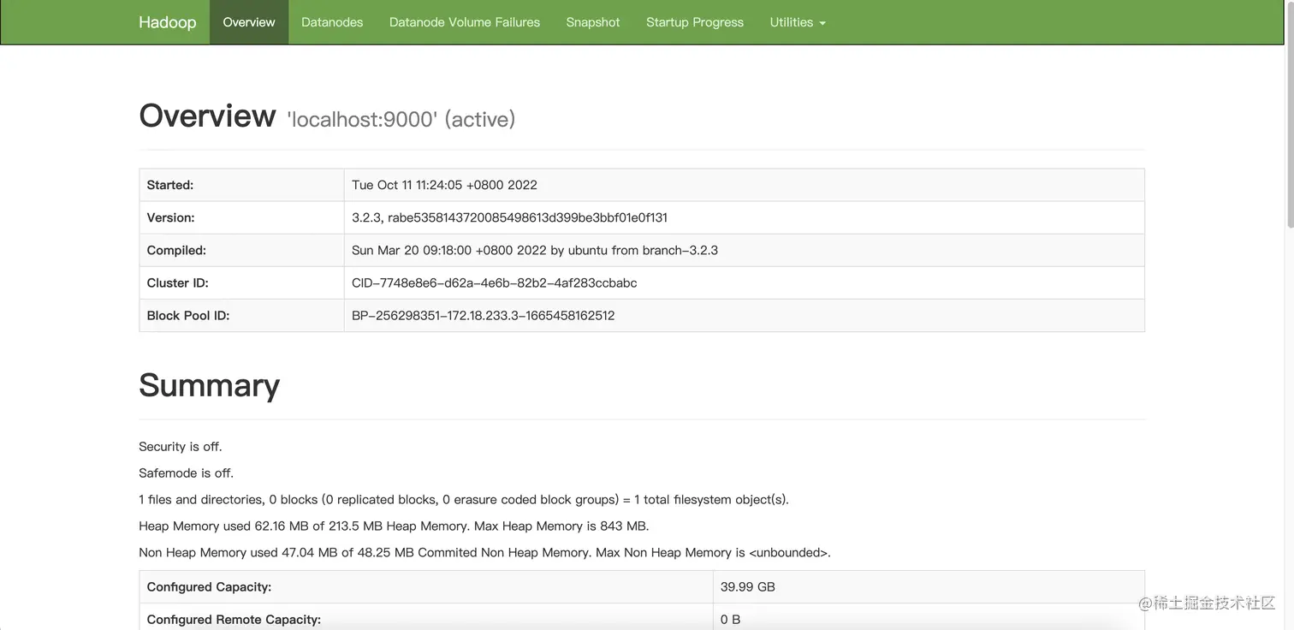Click the 39.99 GB capacity value
The height and width of the screenshot is (630, 1294).
point(748,587)
